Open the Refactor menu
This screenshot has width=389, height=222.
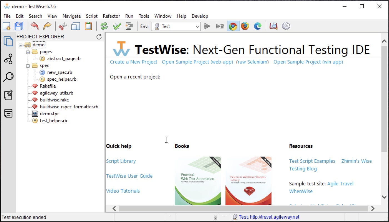pos(111,16)
